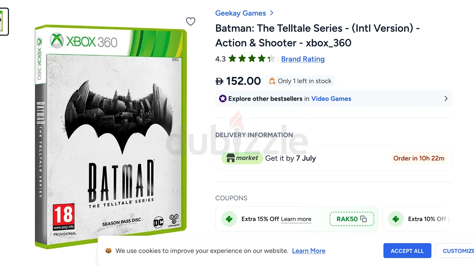
Task: Click the green coupon tag icon for 15% off
Action: tap(229, 219)
